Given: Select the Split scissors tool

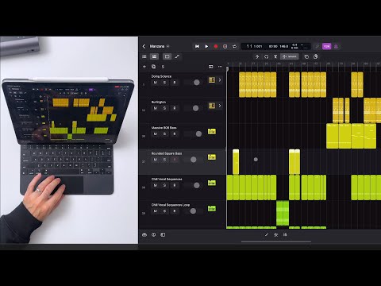Looking at the screenshot, I should pyautogui.click(x=275, y=56).
